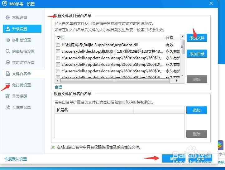Click the vertical scrollbar thumb in file list
Screen dimensions: 225x170
pos(182,47)
